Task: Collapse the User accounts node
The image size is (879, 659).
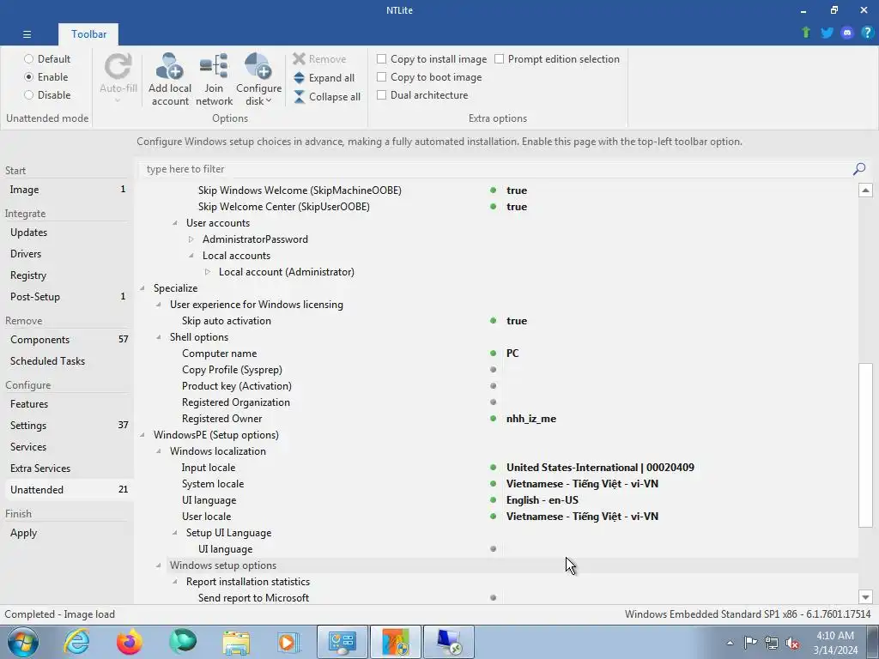Action: (x=175, y=223)
